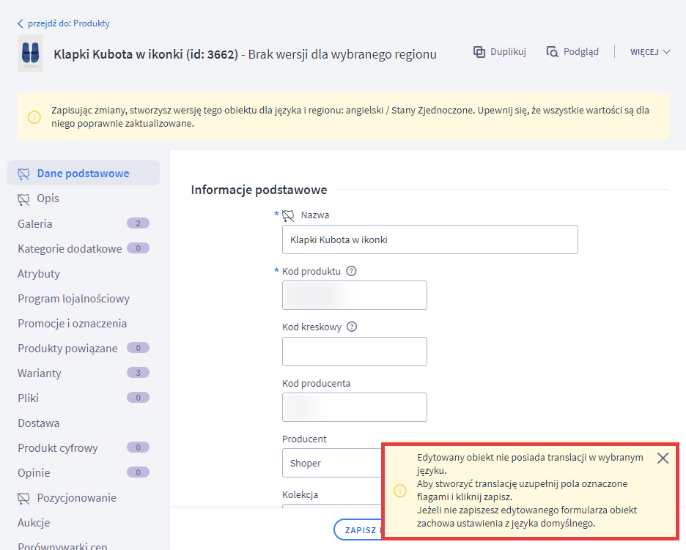Switch to the Galeria section

pyautogui.click(x=35, y=224)
